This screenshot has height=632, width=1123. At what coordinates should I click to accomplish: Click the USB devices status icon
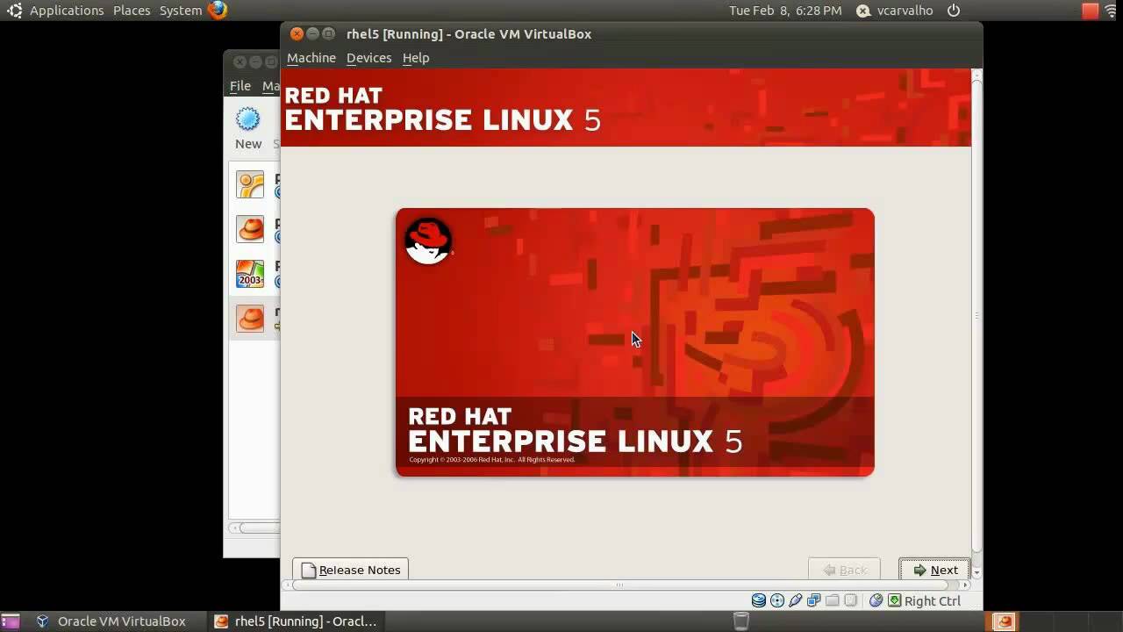pyautogui.click(x=796, y=600)
